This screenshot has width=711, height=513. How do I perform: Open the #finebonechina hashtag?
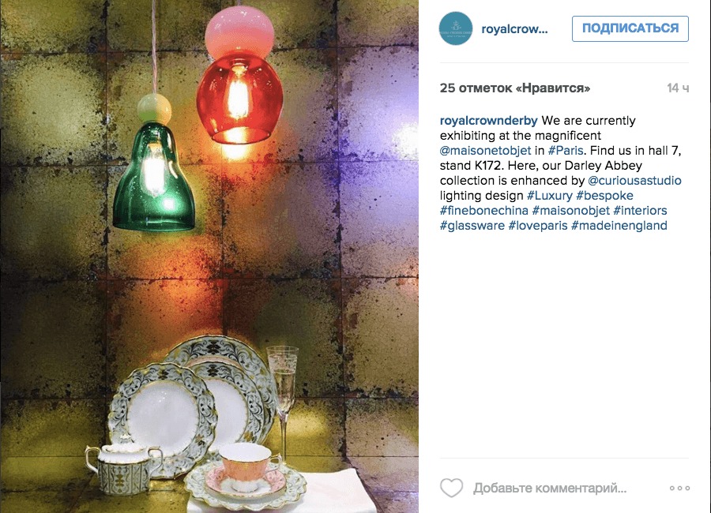484,210
